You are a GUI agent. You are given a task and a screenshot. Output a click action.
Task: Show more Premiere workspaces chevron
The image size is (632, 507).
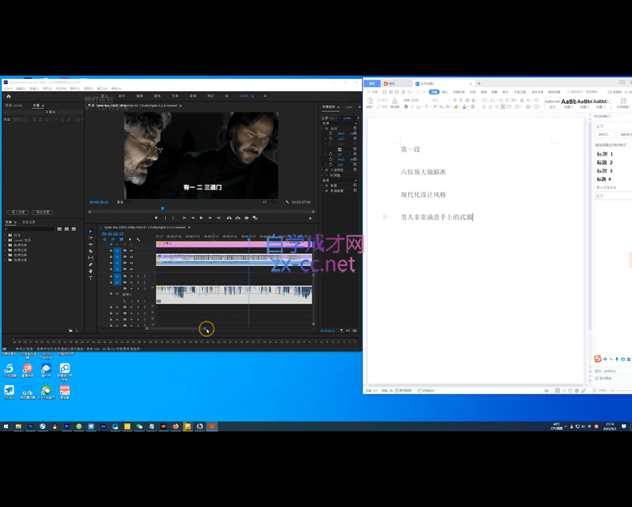265,96
